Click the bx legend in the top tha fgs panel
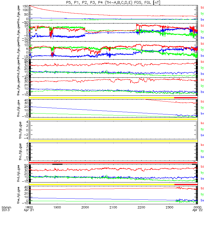 202,19
